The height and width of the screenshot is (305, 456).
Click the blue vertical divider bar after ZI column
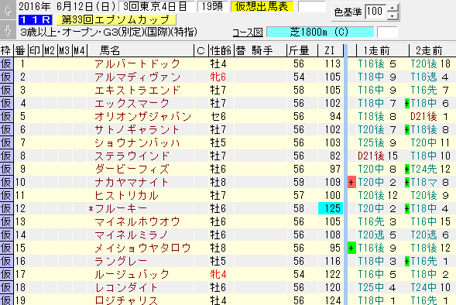point(345,174)
